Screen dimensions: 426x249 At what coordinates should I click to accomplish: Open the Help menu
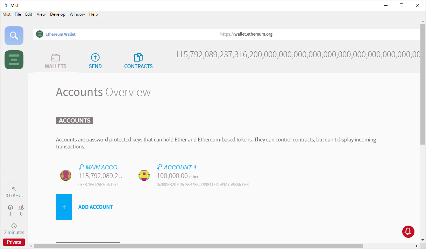click(93, 14)
